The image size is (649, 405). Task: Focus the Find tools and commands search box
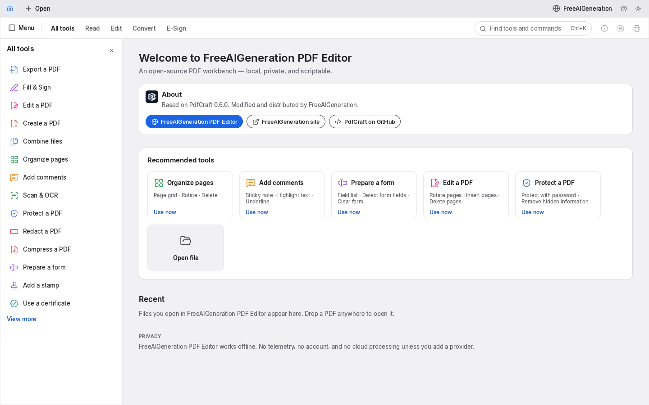point(533,28)
